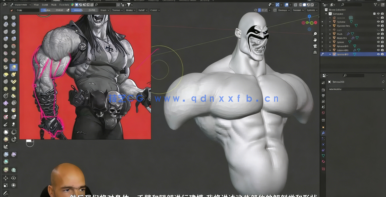Image resolution: width=386 pixels, height=197 pixels.
Task: Open the Modifier Properties wrench tab
Action: pyautogui.click(x=323, y=133)
